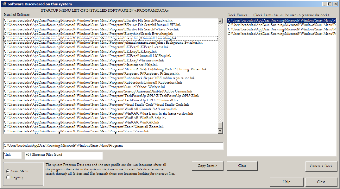Click the *.lnk file filter field

pyautogui.click(x=12, y=155)
